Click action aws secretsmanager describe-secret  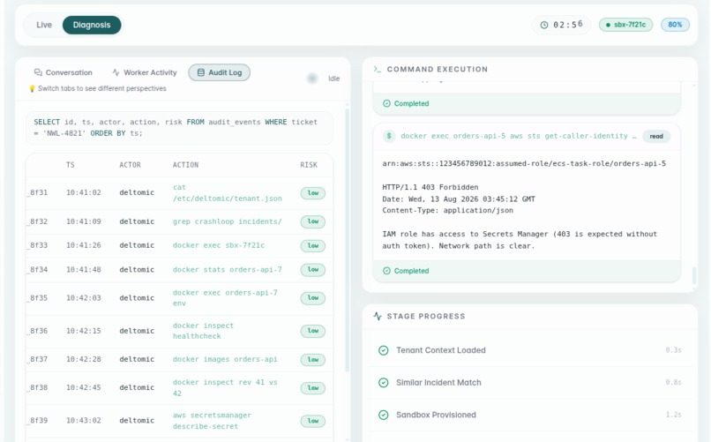coord(212,421)
